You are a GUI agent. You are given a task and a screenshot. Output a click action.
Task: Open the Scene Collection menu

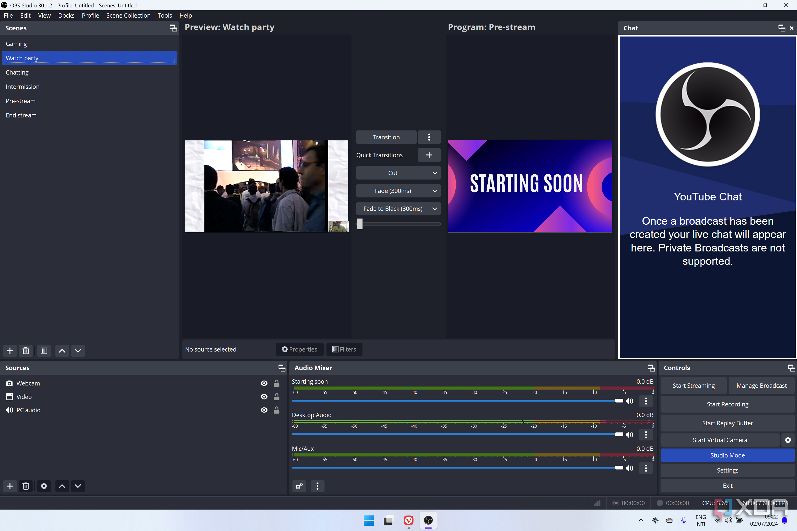click(x=128, y=16)
